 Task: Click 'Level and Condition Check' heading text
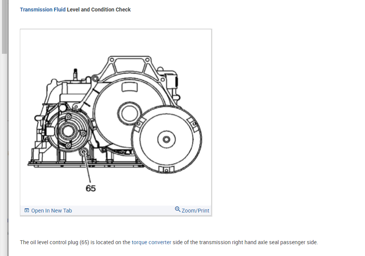point(99,10)
